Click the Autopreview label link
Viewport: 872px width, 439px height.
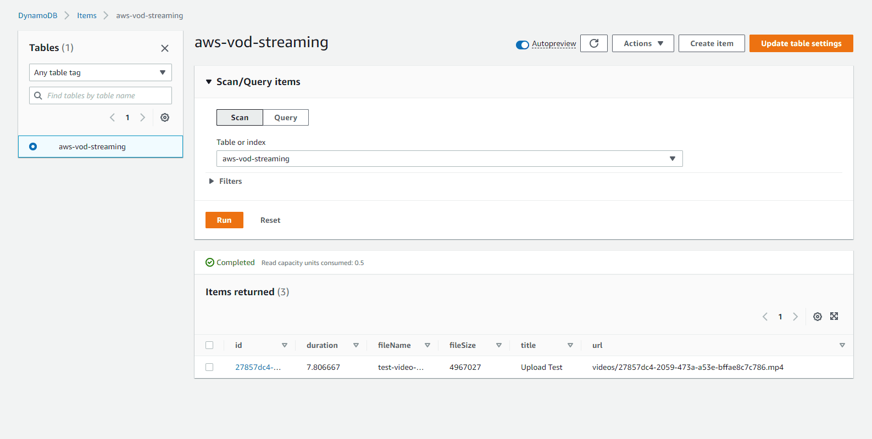(554, 44)
